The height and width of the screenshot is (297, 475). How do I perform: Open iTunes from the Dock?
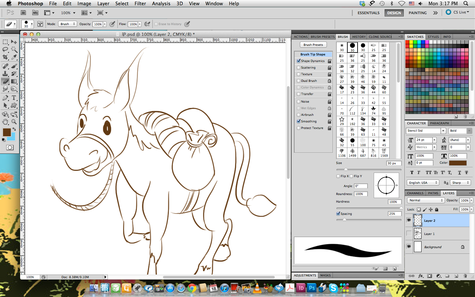click(224, 288)
